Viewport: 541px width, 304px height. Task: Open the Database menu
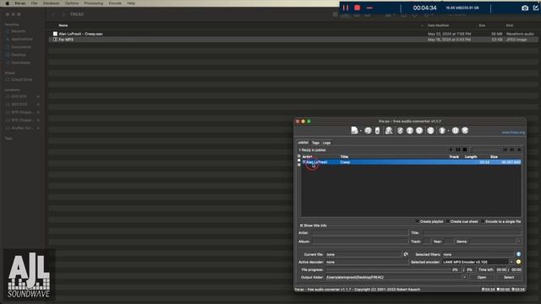pyautogui.click(x=51, y=3)
